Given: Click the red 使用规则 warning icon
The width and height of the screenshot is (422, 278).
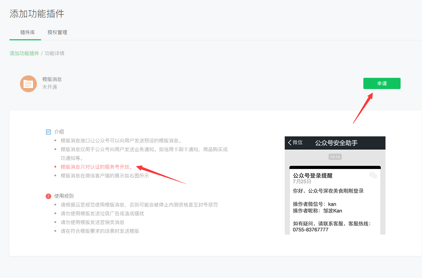Looking at the screenshot, I should pos(48,196).
